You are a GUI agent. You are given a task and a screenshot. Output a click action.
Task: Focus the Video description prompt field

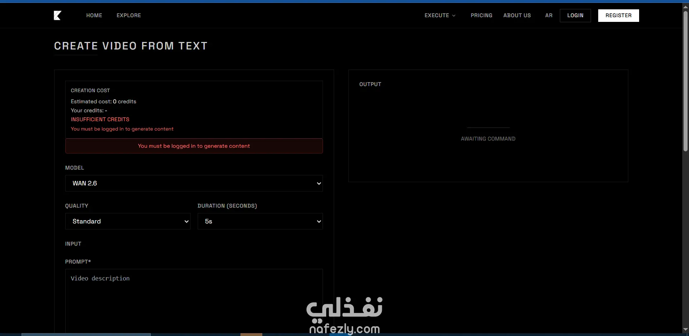[194, 300]
